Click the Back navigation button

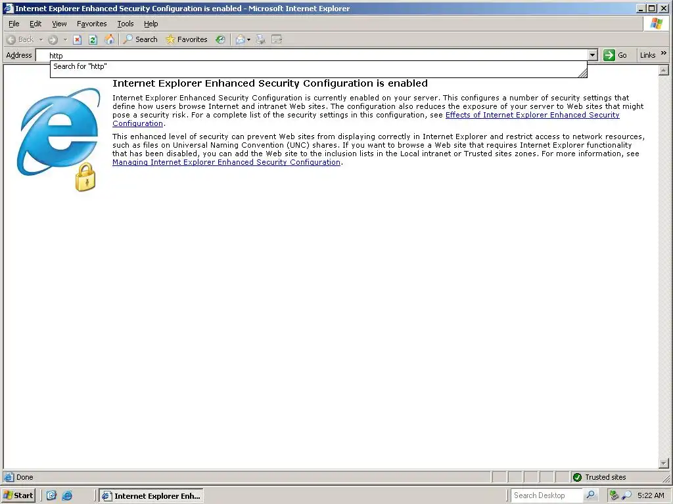20,39
